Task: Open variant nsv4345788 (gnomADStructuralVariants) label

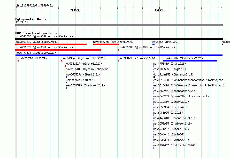Action: pyautogui.click(x=44, y=36)
